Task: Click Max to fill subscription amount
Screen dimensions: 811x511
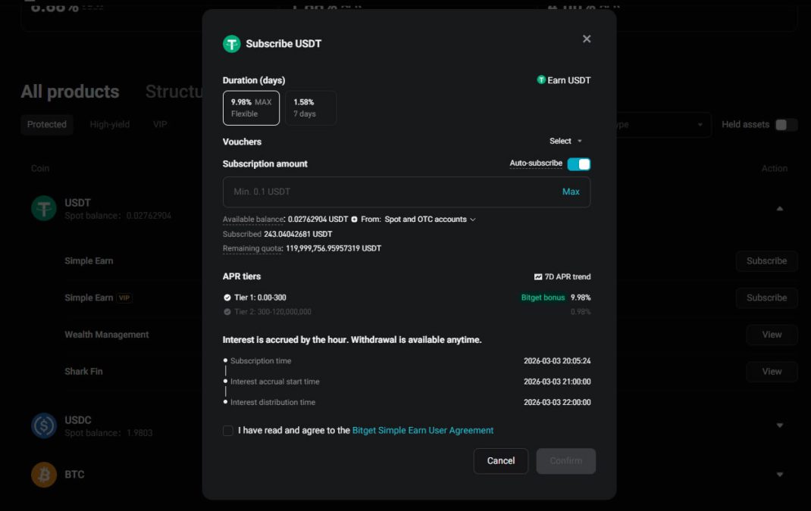Action: [x=571, y=192]
